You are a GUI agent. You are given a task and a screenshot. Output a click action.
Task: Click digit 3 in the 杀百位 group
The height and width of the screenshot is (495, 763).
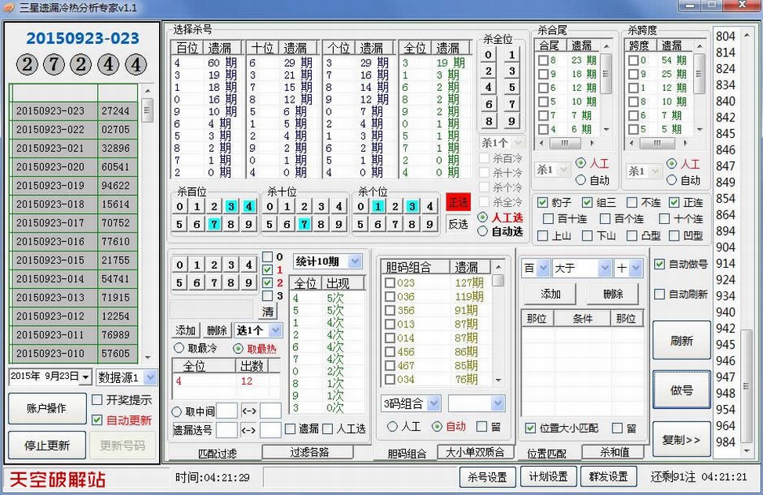(231, 207)
